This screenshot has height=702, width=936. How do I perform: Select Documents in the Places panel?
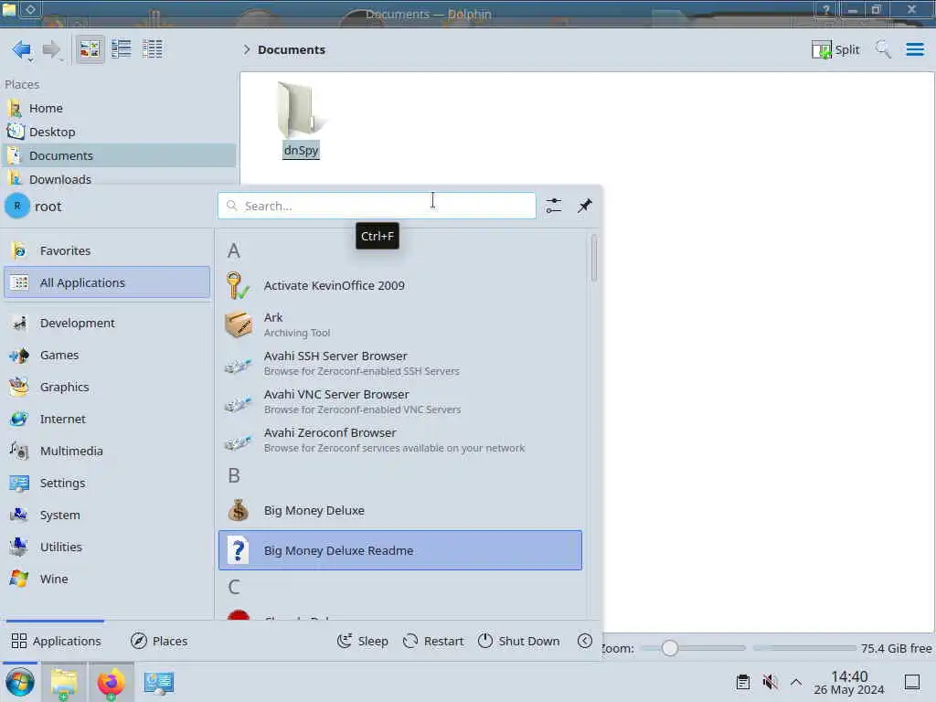coord(118,155)
